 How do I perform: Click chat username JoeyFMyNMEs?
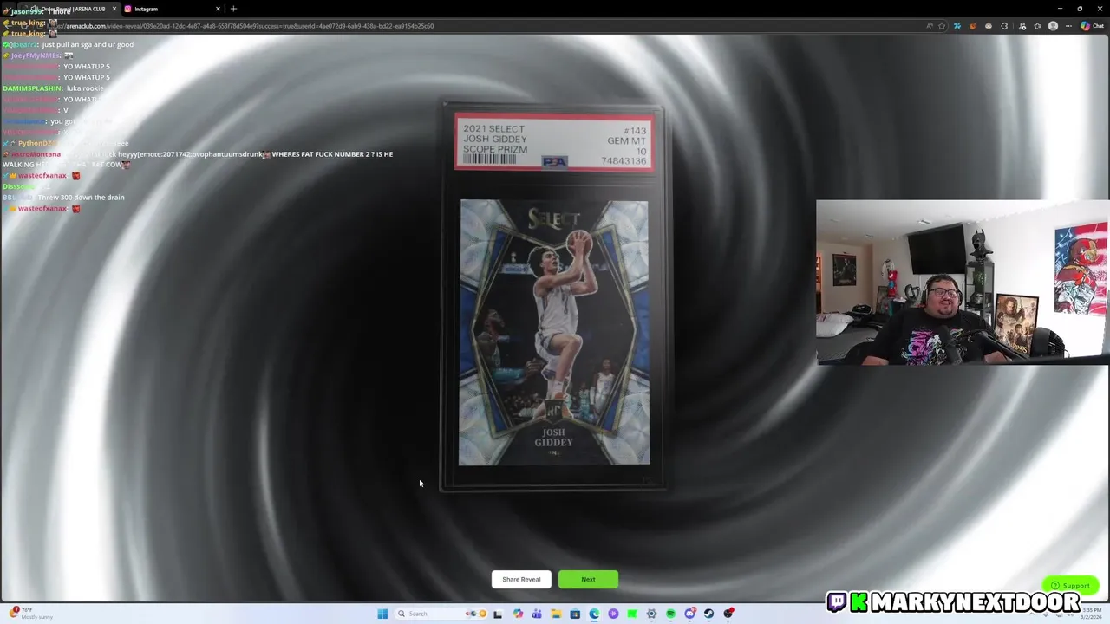(x=36, y=55)
